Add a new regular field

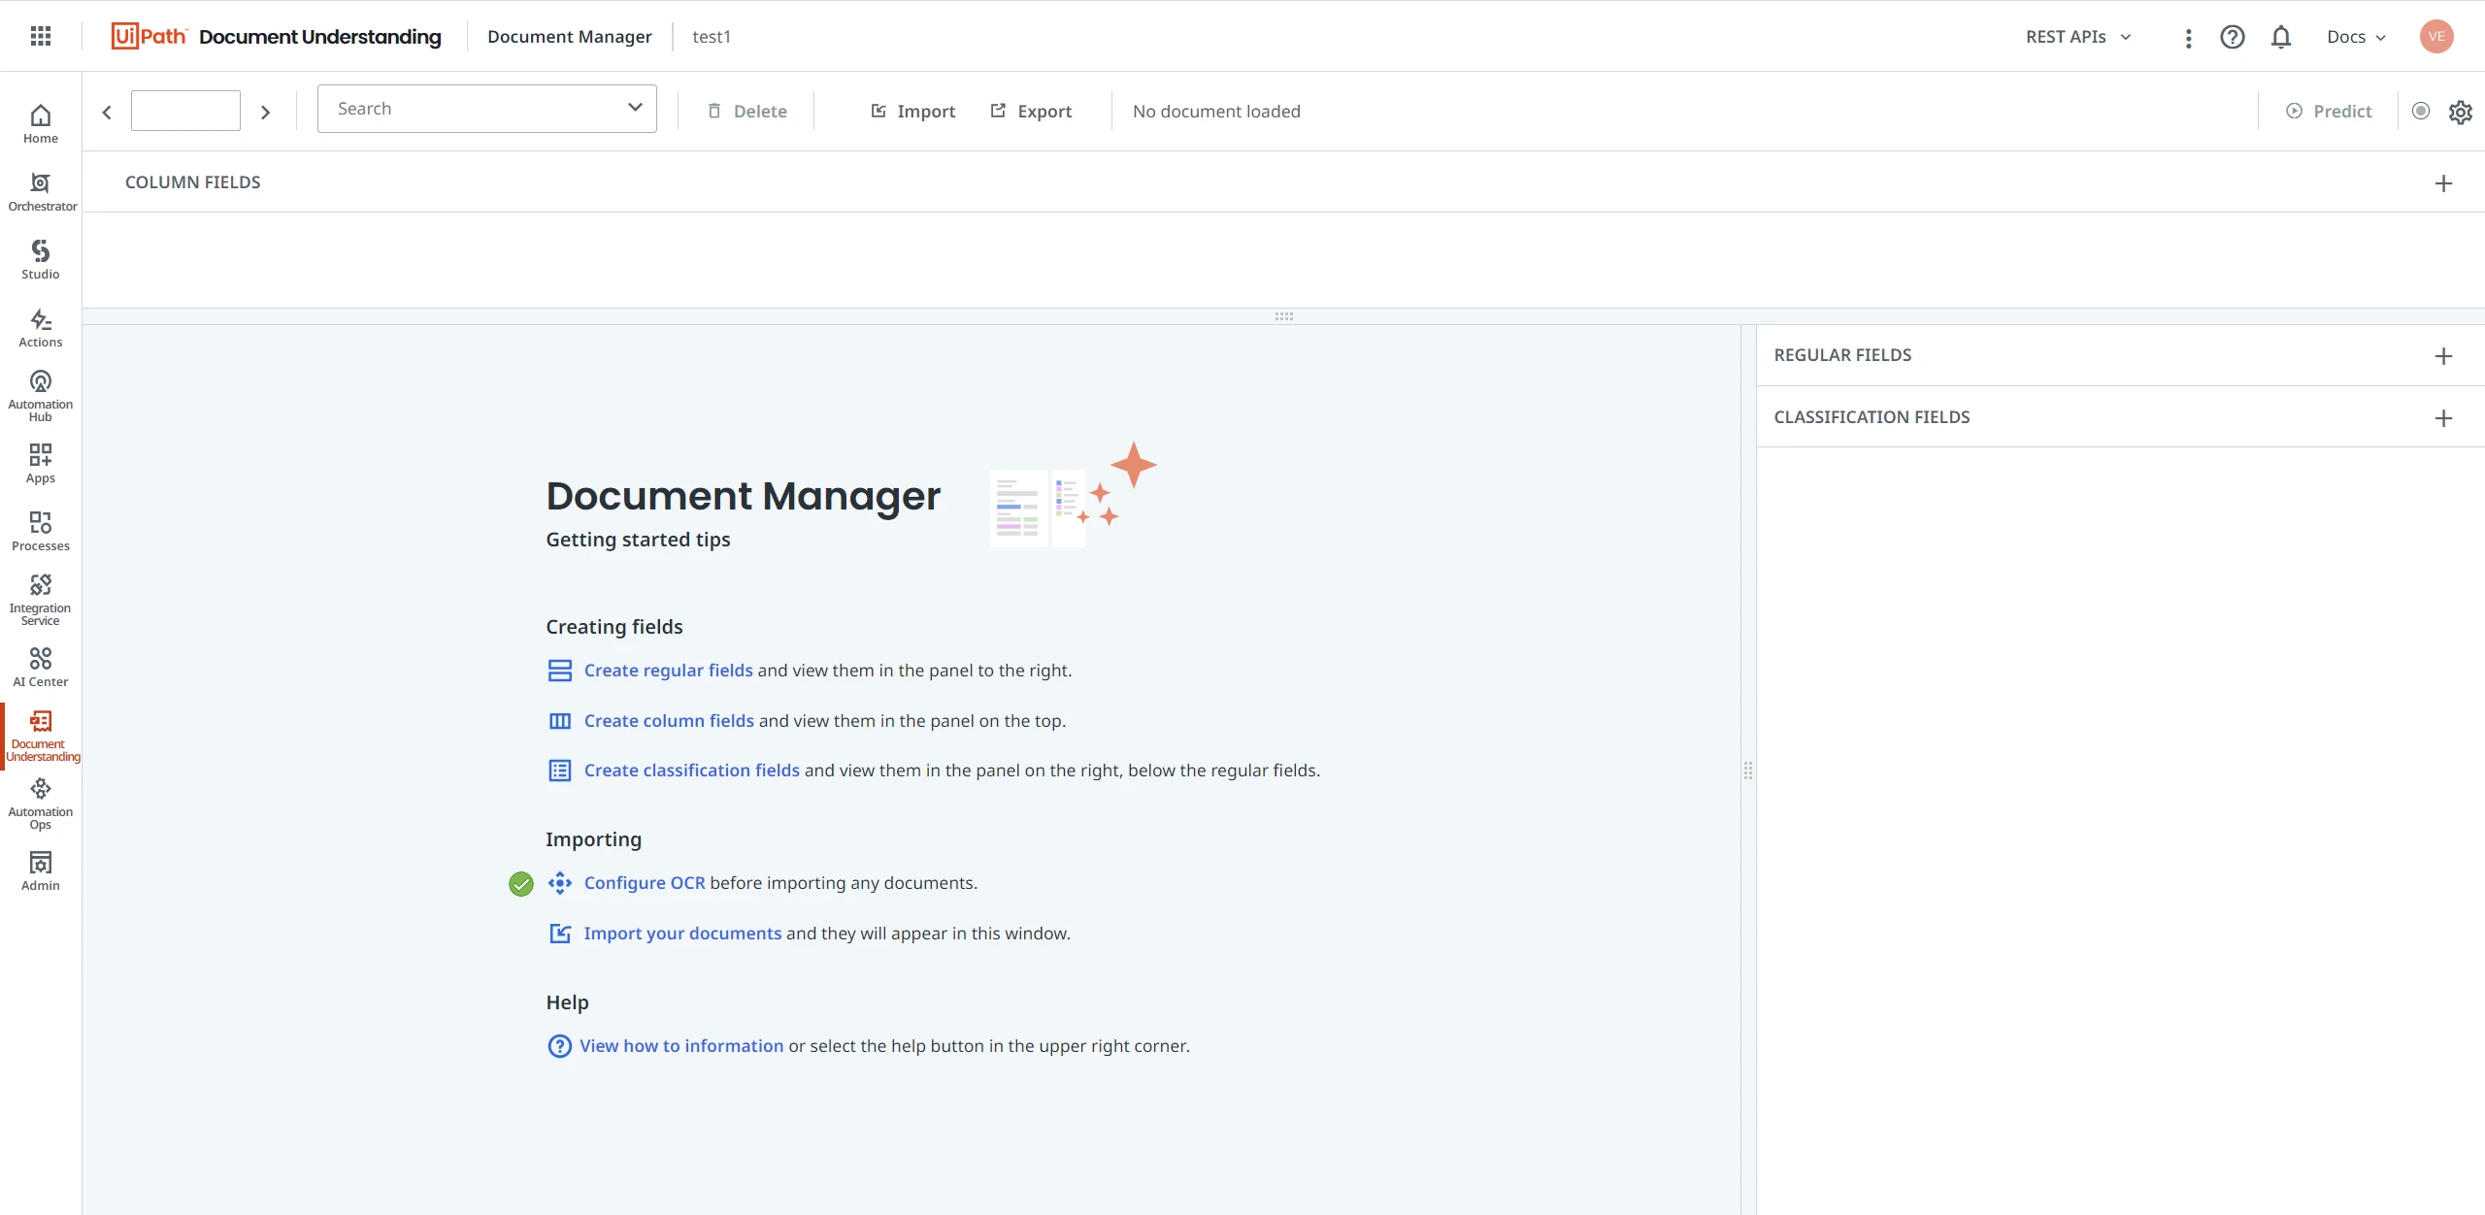click(x=2444, y=355)
